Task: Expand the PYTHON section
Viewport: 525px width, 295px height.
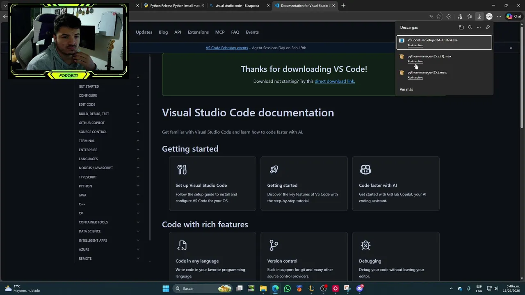Action: coord(109,186)
